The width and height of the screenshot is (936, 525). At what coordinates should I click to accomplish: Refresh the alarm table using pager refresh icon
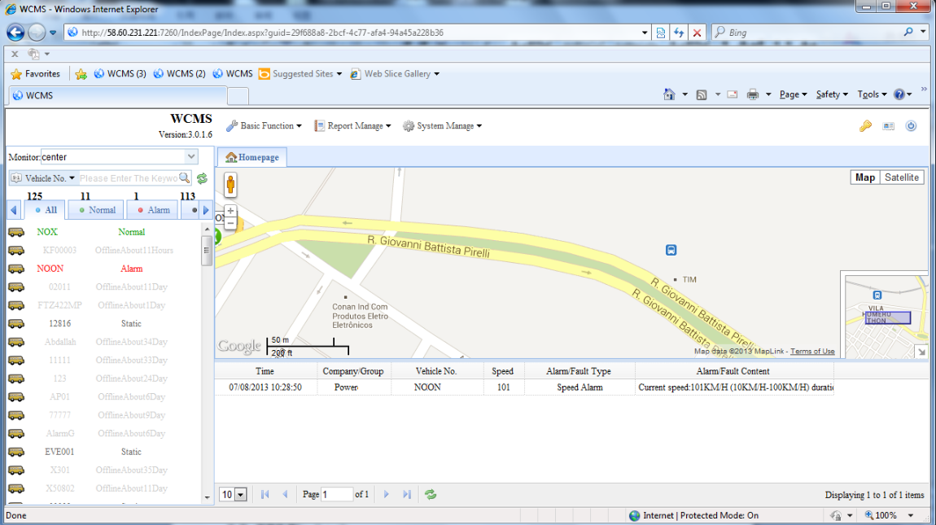(431, 494)
